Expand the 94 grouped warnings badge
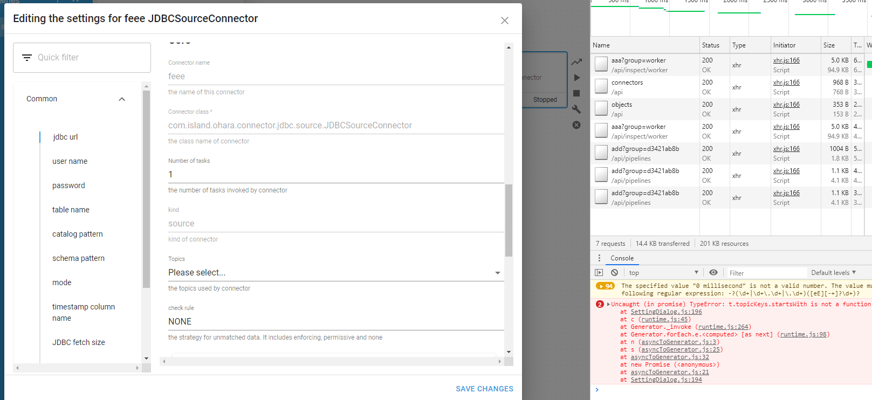This screenshot has height=400, width=872. coord(605,286)
